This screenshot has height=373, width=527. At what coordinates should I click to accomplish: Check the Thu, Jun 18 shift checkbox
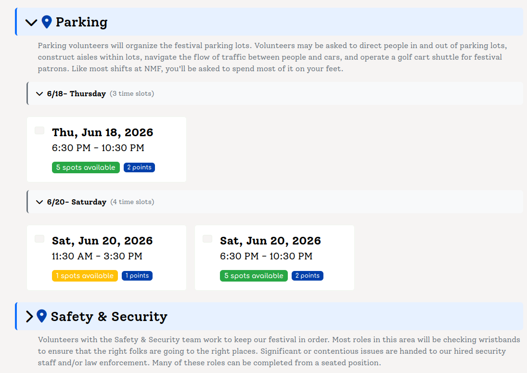coord(39,130)
